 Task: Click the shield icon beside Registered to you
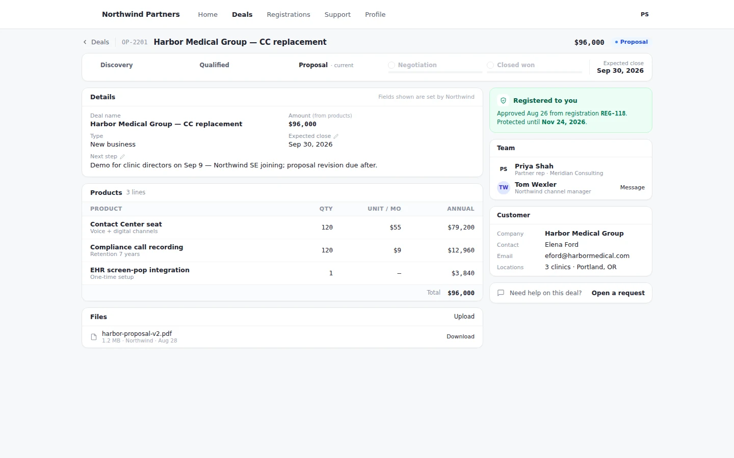point(504,101)
